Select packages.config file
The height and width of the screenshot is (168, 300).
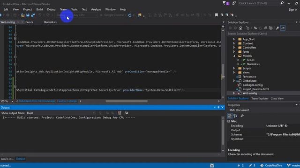coord(252,85)
